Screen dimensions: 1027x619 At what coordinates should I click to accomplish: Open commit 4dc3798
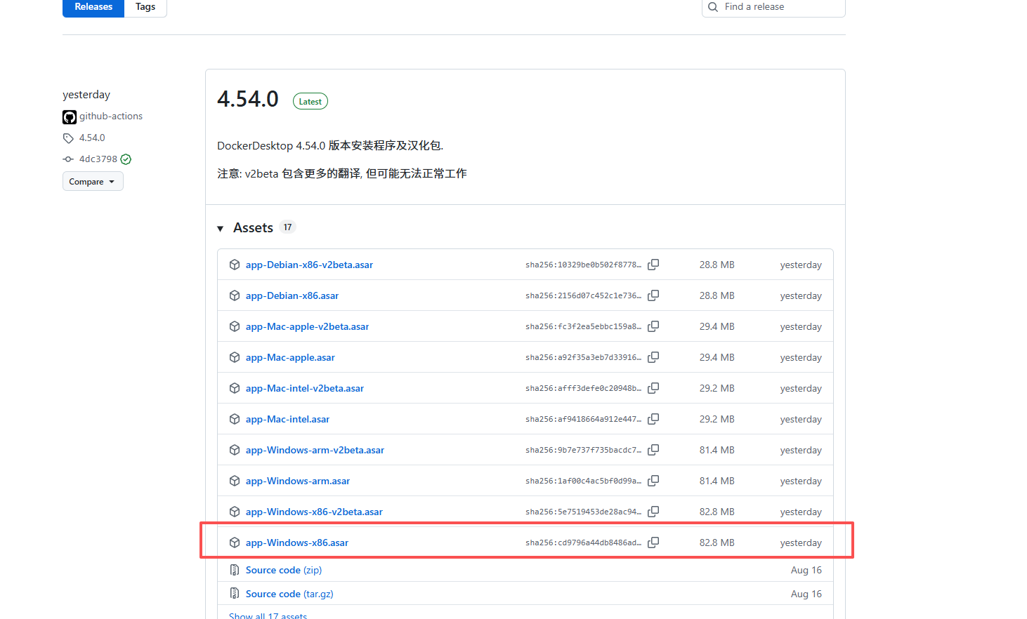click(98, 159)
